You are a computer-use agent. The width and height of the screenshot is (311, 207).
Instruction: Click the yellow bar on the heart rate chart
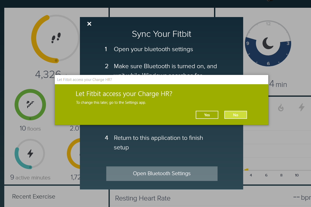[x=246, y=169]
